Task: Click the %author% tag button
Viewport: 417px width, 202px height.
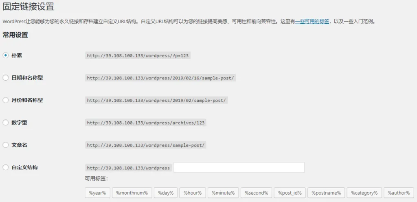Action: 399,193
